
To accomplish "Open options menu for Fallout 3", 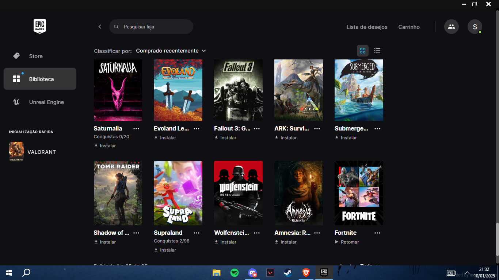I will [x=257, y=129].
